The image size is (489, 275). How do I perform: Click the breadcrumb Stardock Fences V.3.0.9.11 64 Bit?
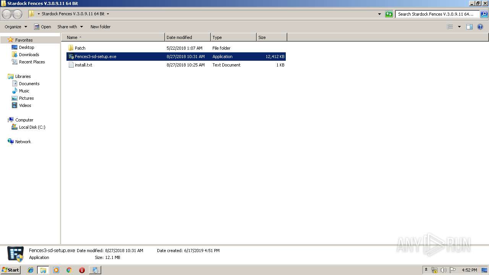(73, 14)
